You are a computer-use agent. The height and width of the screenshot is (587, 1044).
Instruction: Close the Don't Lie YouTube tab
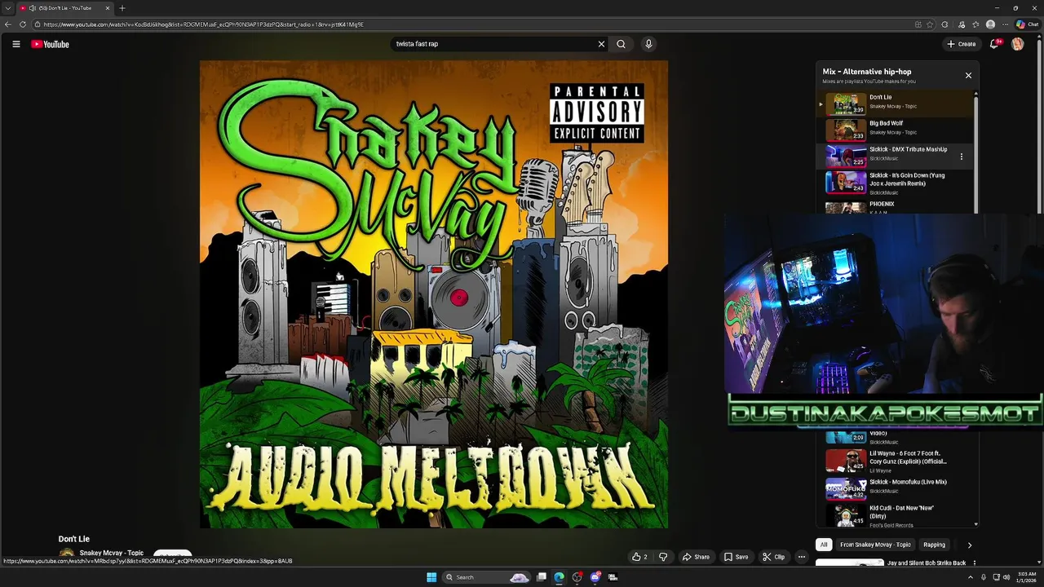107,8
